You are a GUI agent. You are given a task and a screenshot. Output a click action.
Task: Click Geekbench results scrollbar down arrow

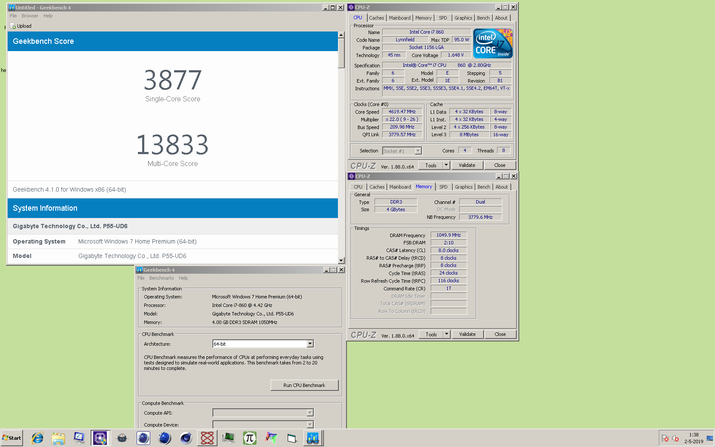(x=341, y=260)
